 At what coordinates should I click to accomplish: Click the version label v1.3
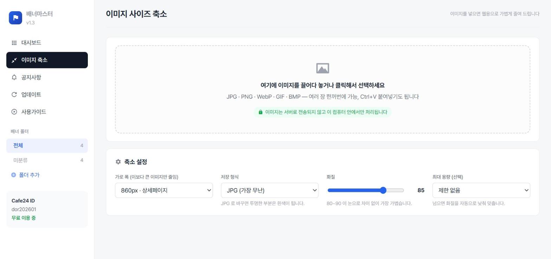(30, 22)
